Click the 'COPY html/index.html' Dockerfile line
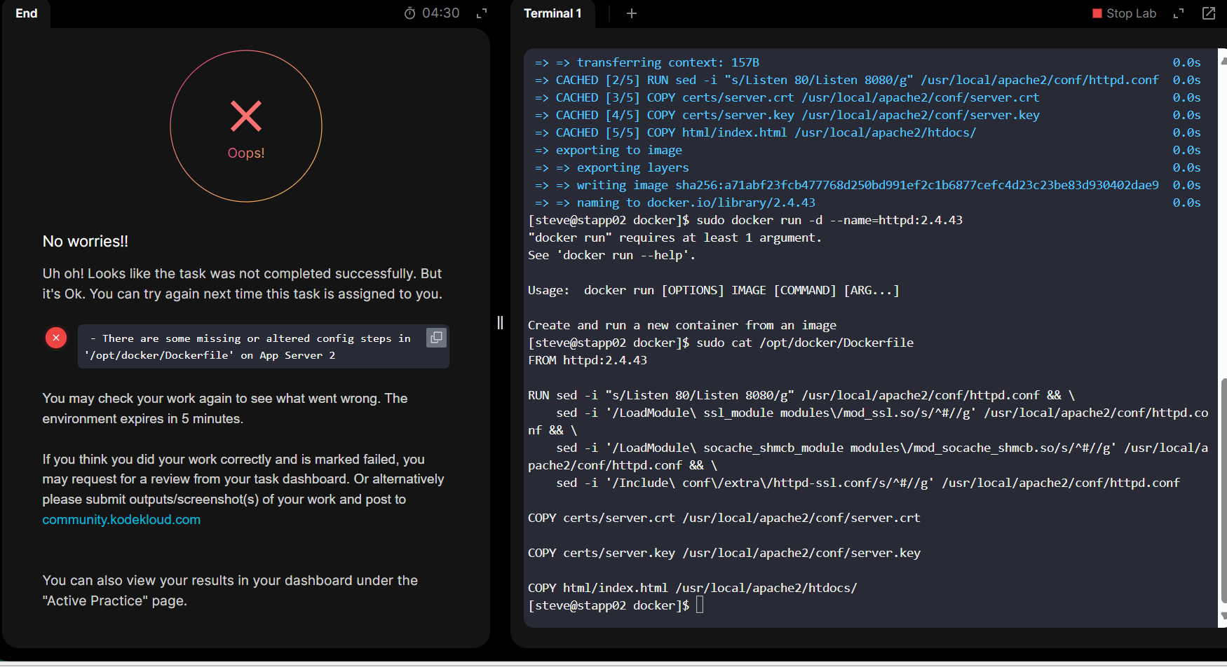The height and width of the screenshot is (667, 1227). [x=692, y=588]
